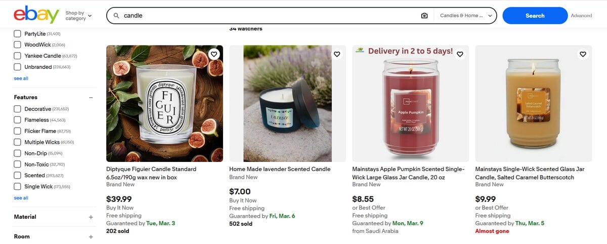This screenshot has height=244, width=607.
Task: Expand the Material filter section
Action: click(x=91, y=217)
